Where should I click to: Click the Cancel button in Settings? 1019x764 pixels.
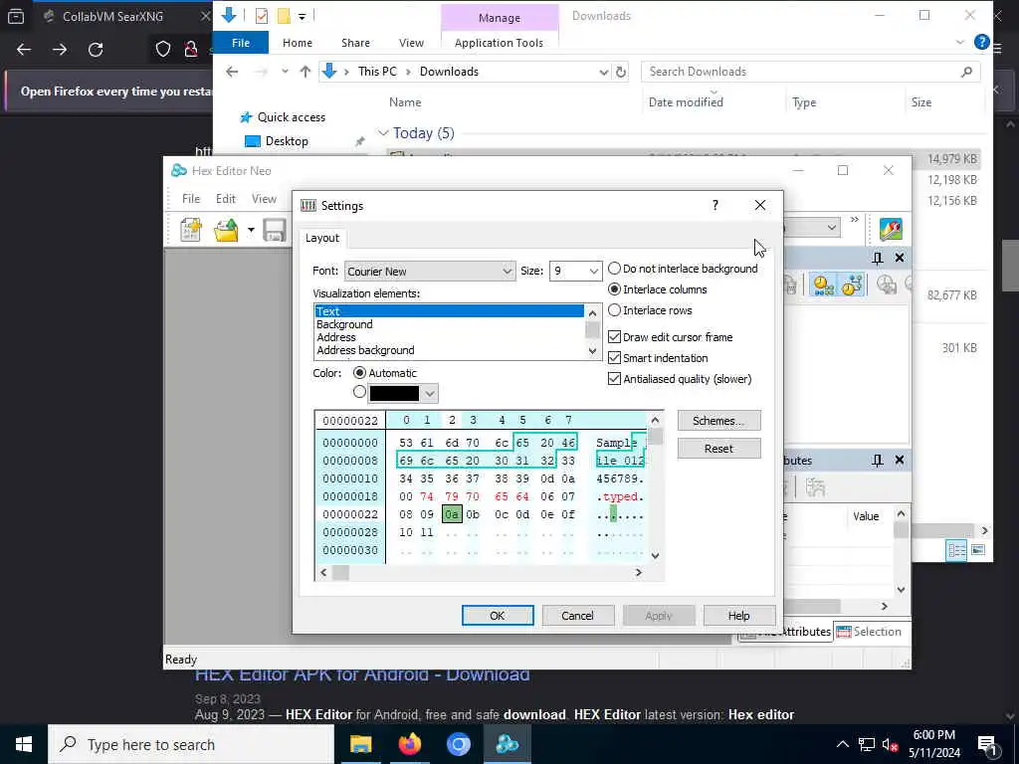click(x=578, y=615)
